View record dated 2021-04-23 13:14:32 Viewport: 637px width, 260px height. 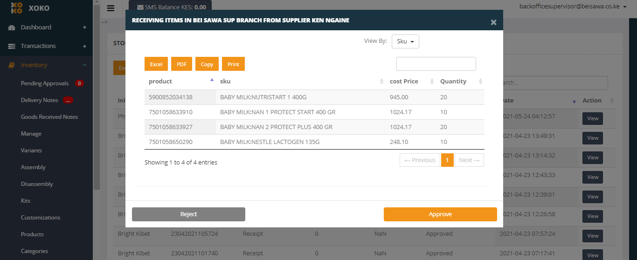(593, 158)
